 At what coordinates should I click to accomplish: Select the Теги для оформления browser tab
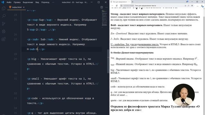[120, 2]
